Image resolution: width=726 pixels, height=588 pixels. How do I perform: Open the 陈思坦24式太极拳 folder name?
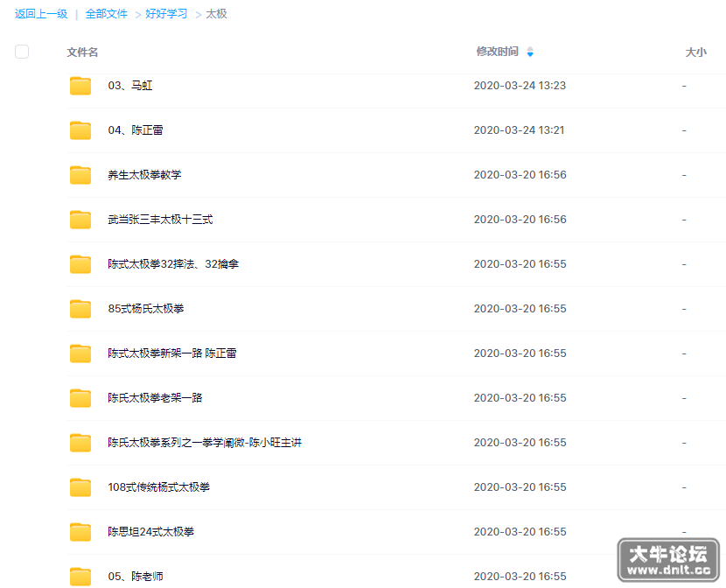tap(151, 532)
